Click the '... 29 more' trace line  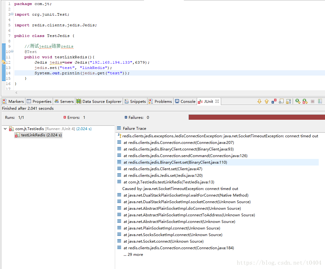(133, 255)
